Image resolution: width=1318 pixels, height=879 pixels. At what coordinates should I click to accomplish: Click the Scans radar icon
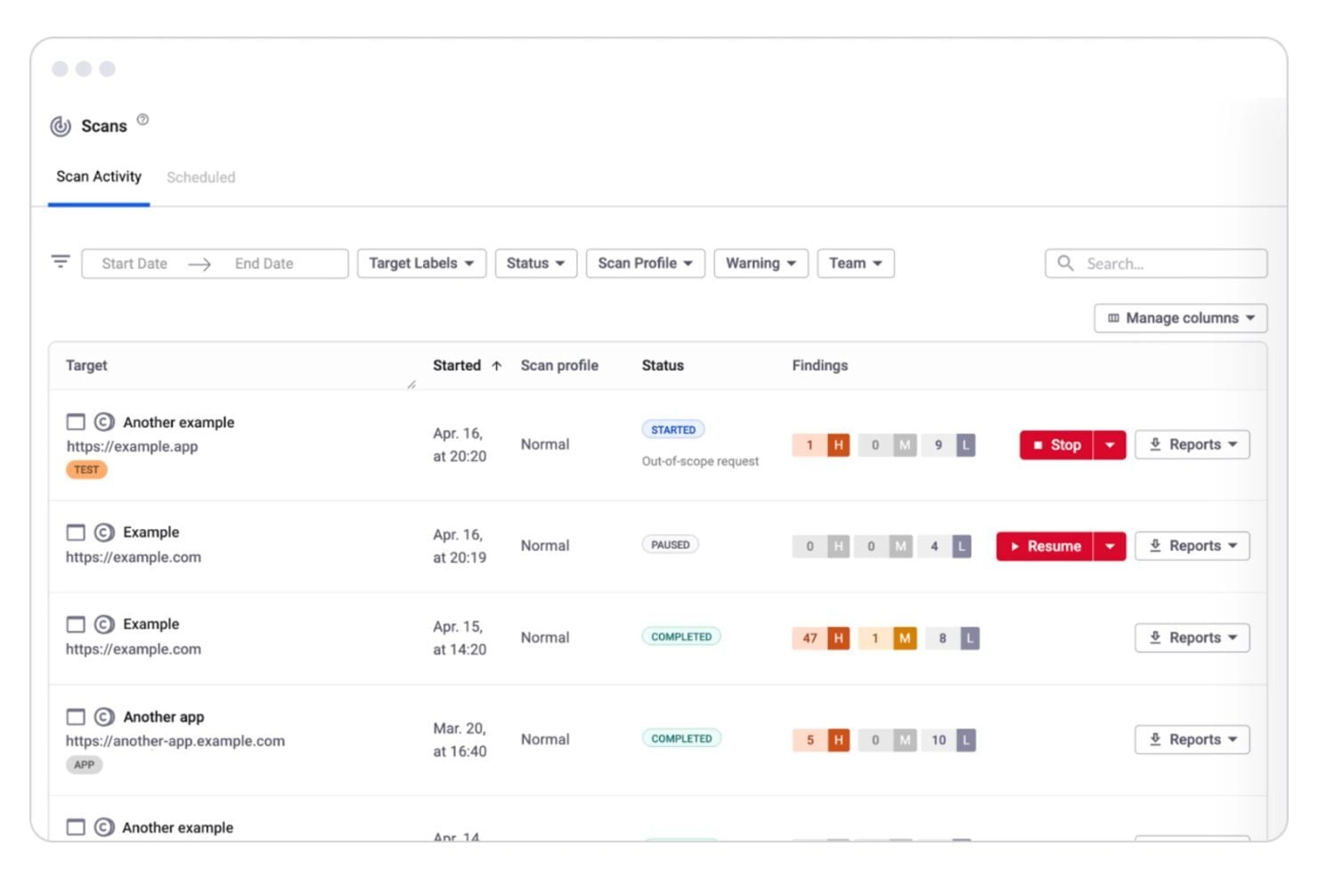pos(61,126)
